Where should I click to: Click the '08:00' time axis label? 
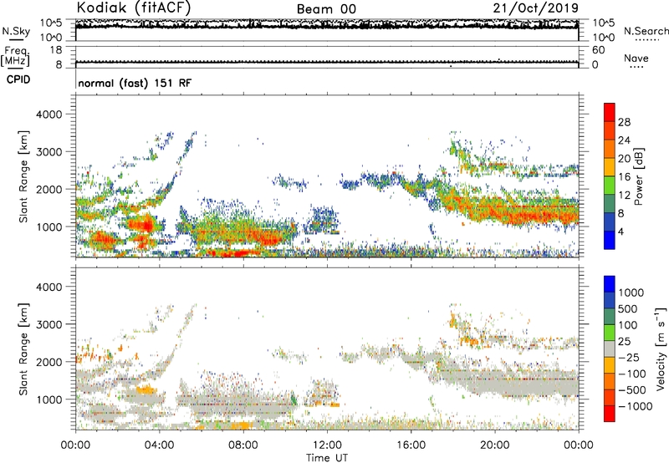pos(243,445)
